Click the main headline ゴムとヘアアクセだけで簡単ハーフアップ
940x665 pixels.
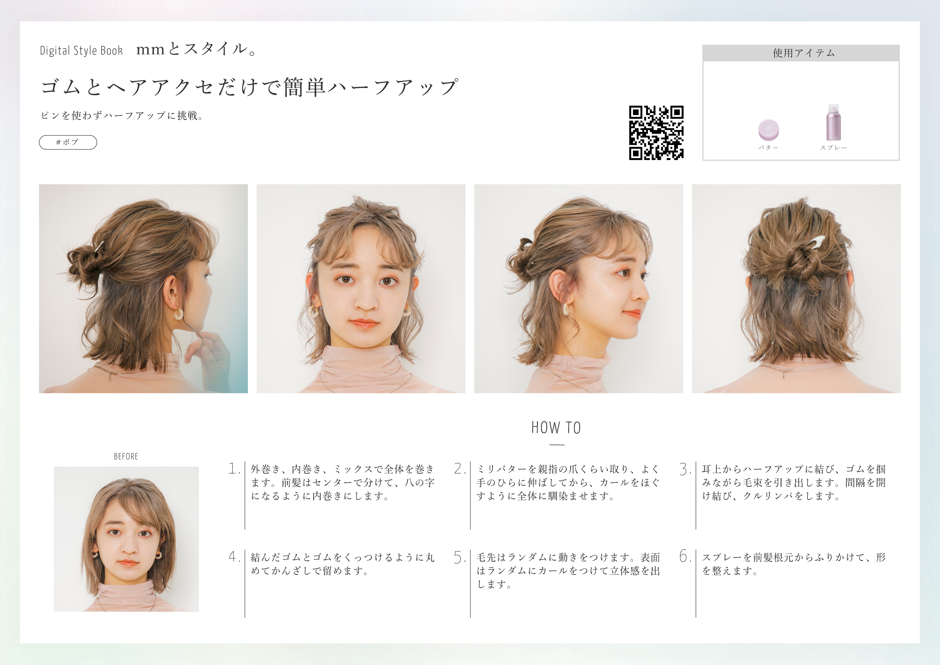click(x=249, y=87)
